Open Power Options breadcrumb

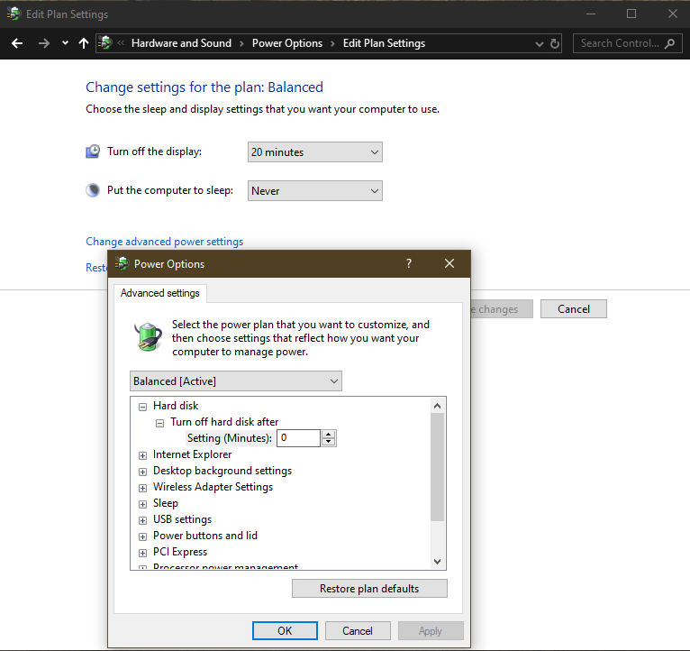point(287,43)
